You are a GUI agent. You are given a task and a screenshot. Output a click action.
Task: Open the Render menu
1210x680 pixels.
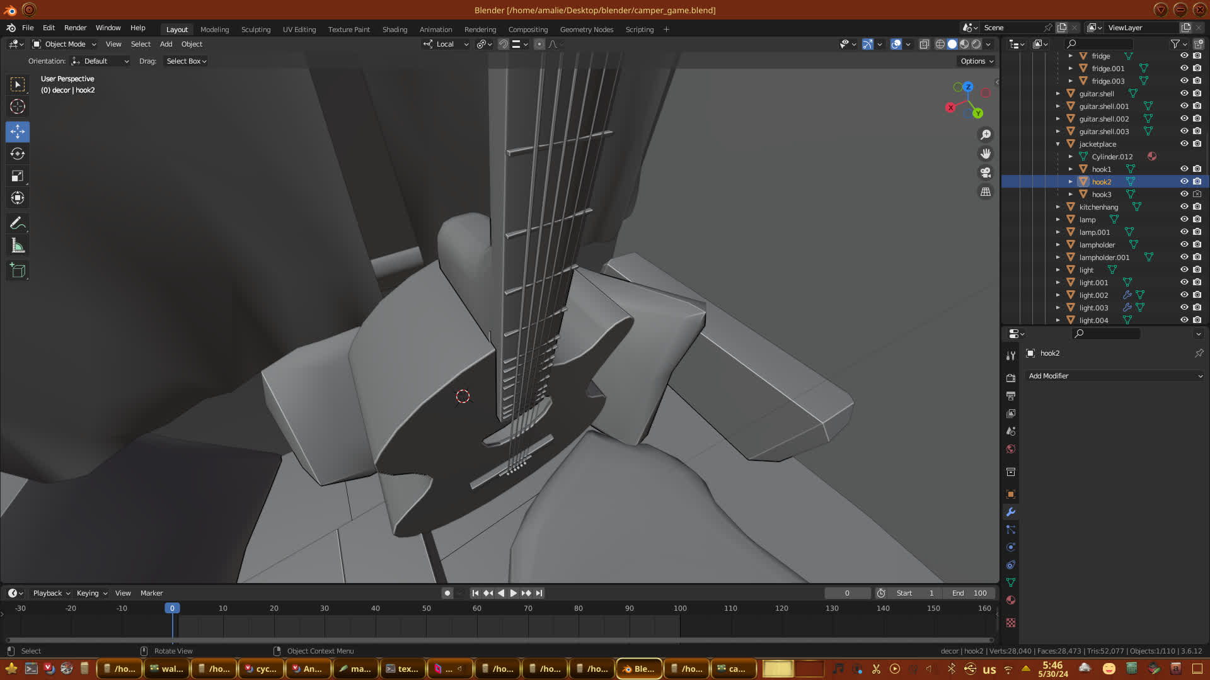(x=75, y=28)
